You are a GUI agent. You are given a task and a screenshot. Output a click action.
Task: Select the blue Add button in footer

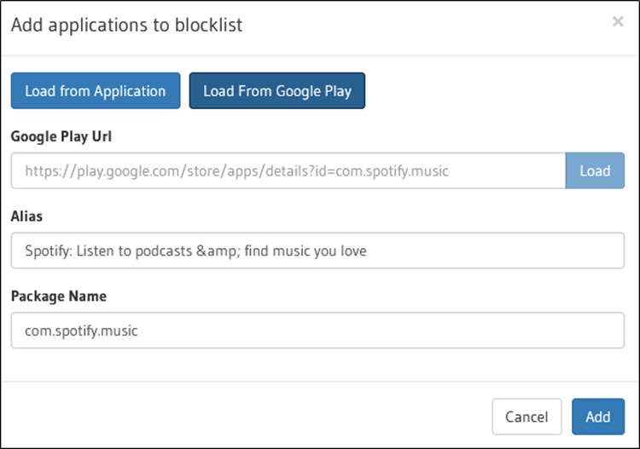click(x=598, y=417)
